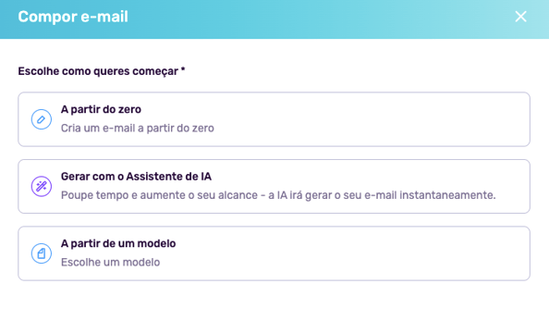
Task: Click the word 'instantaneamente' in the AI description
Action: pos(447,195)
